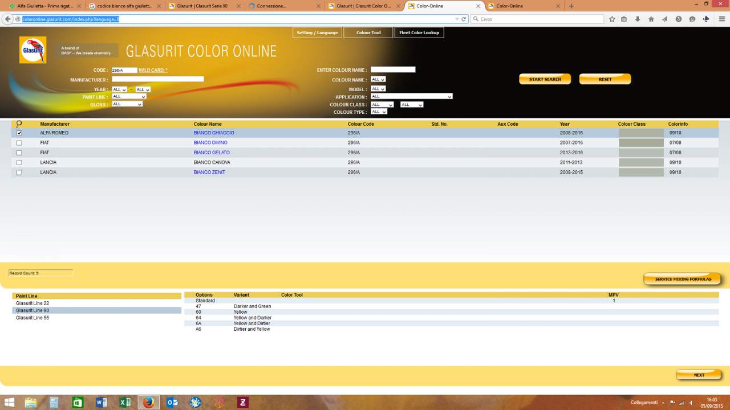The image size is (730, 410).
Task: Show bookmarks list icon in Firefox toolbar
Action: 624,19
